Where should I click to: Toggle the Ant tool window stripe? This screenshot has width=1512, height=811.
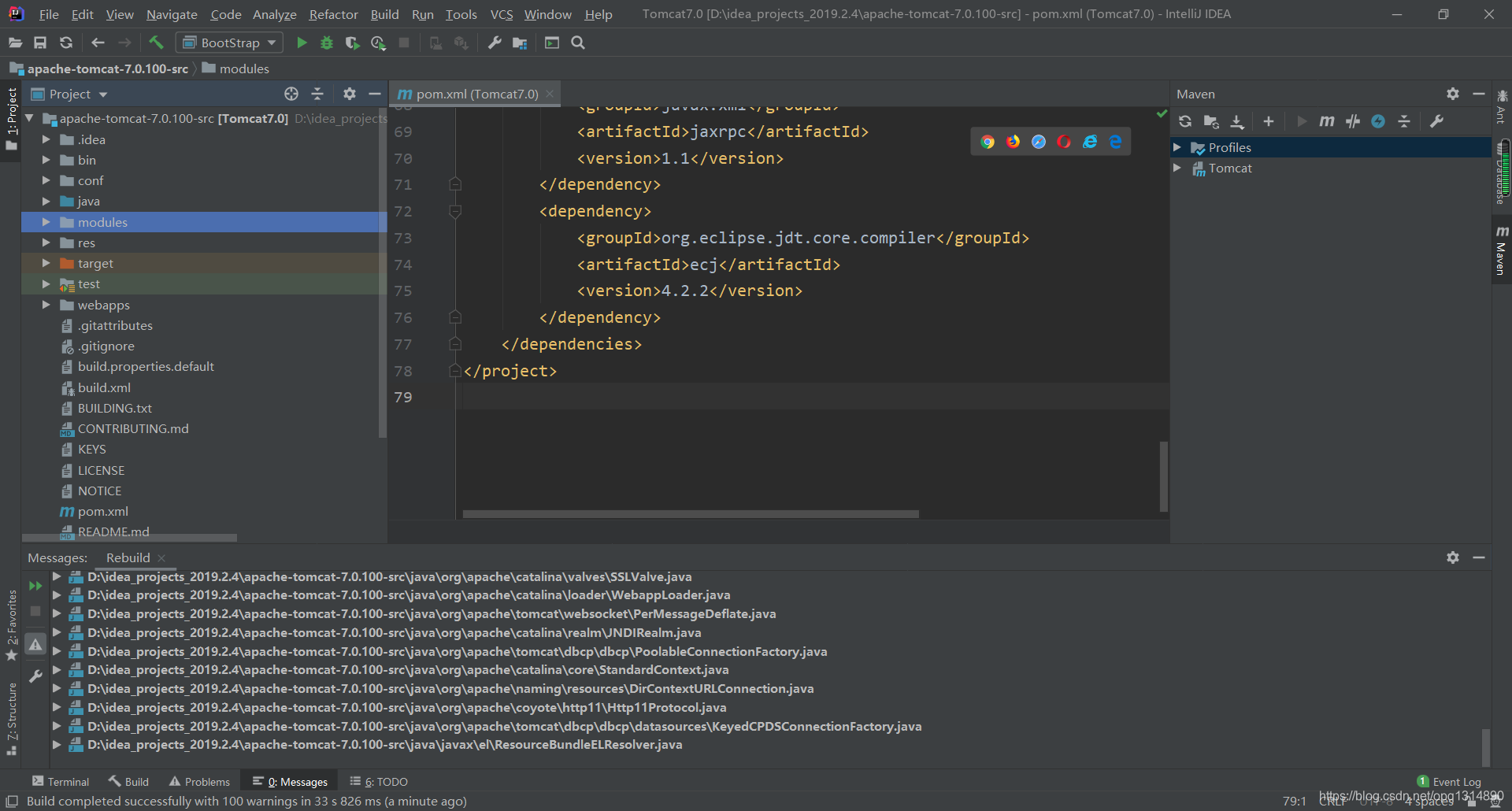(x=1502, y=106)
